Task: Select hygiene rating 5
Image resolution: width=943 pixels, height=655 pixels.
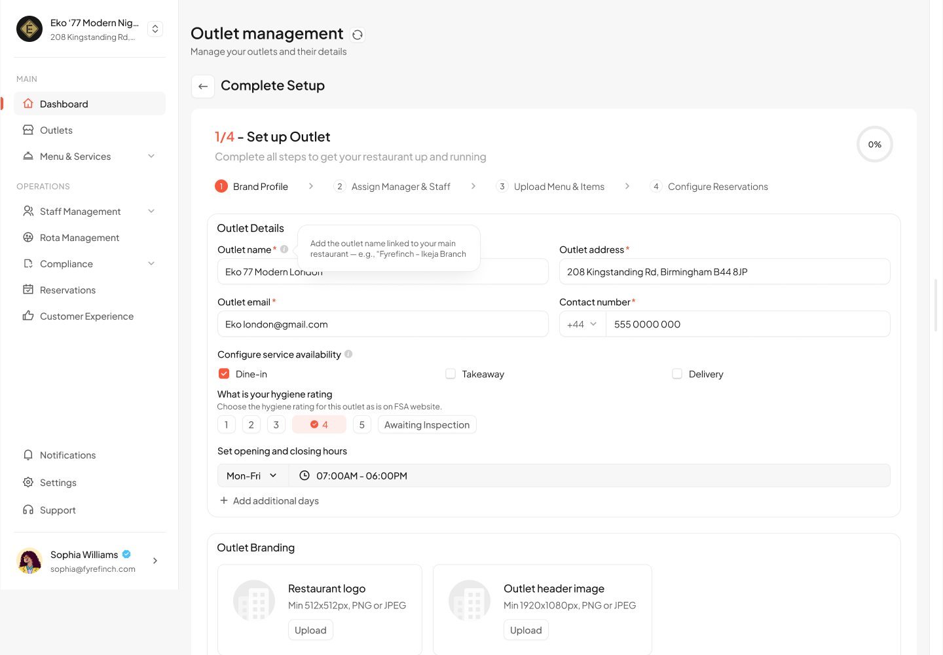Action: pyautogui.click(x=362, y=424)
